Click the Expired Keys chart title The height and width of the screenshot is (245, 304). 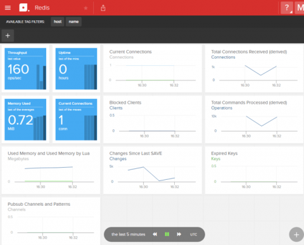click(224, 153)
